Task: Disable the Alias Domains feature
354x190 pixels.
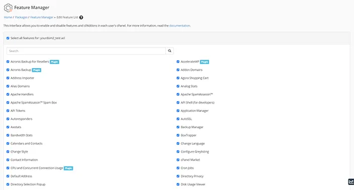Action: [8, 86]
